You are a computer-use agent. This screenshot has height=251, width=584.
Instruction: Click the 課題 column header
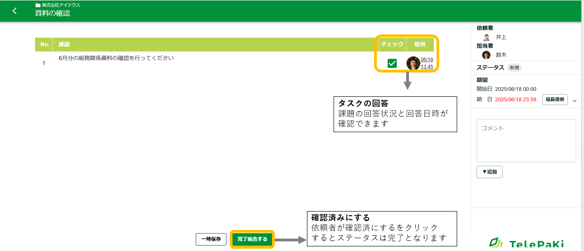click(64, 45)
